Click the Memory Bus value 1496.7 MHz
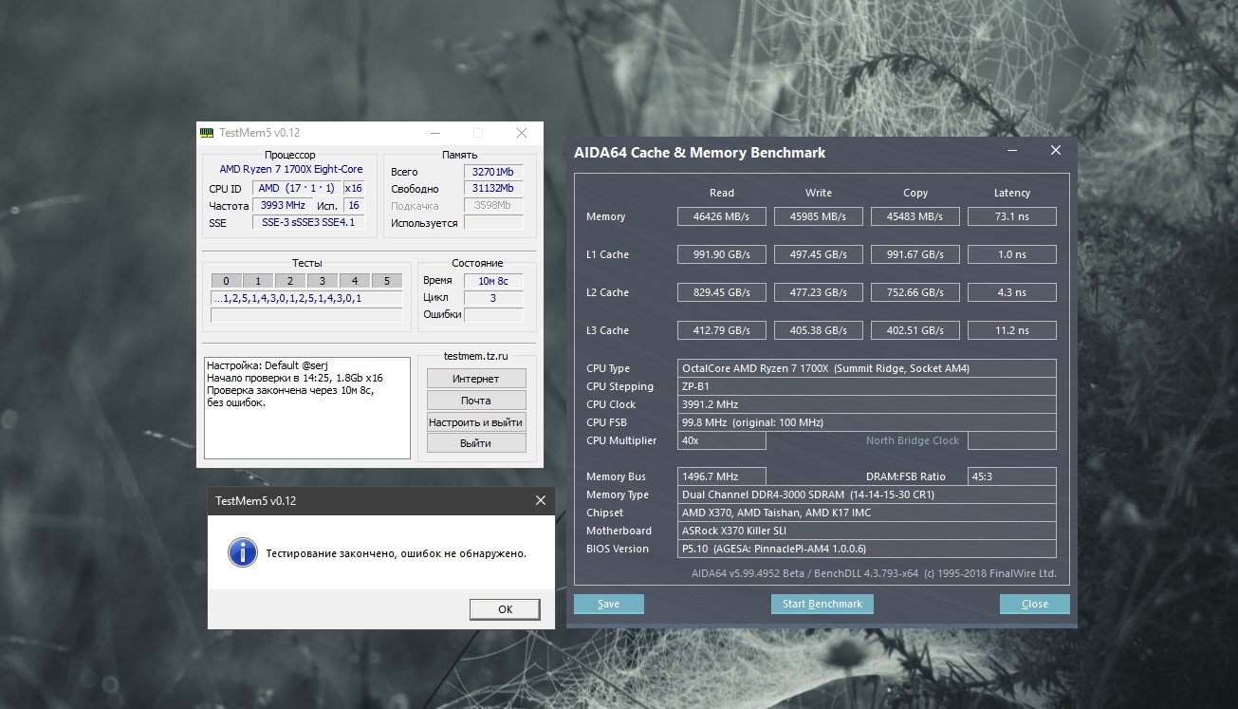This screenshot has width=1238, height=709. click(722, 476)
